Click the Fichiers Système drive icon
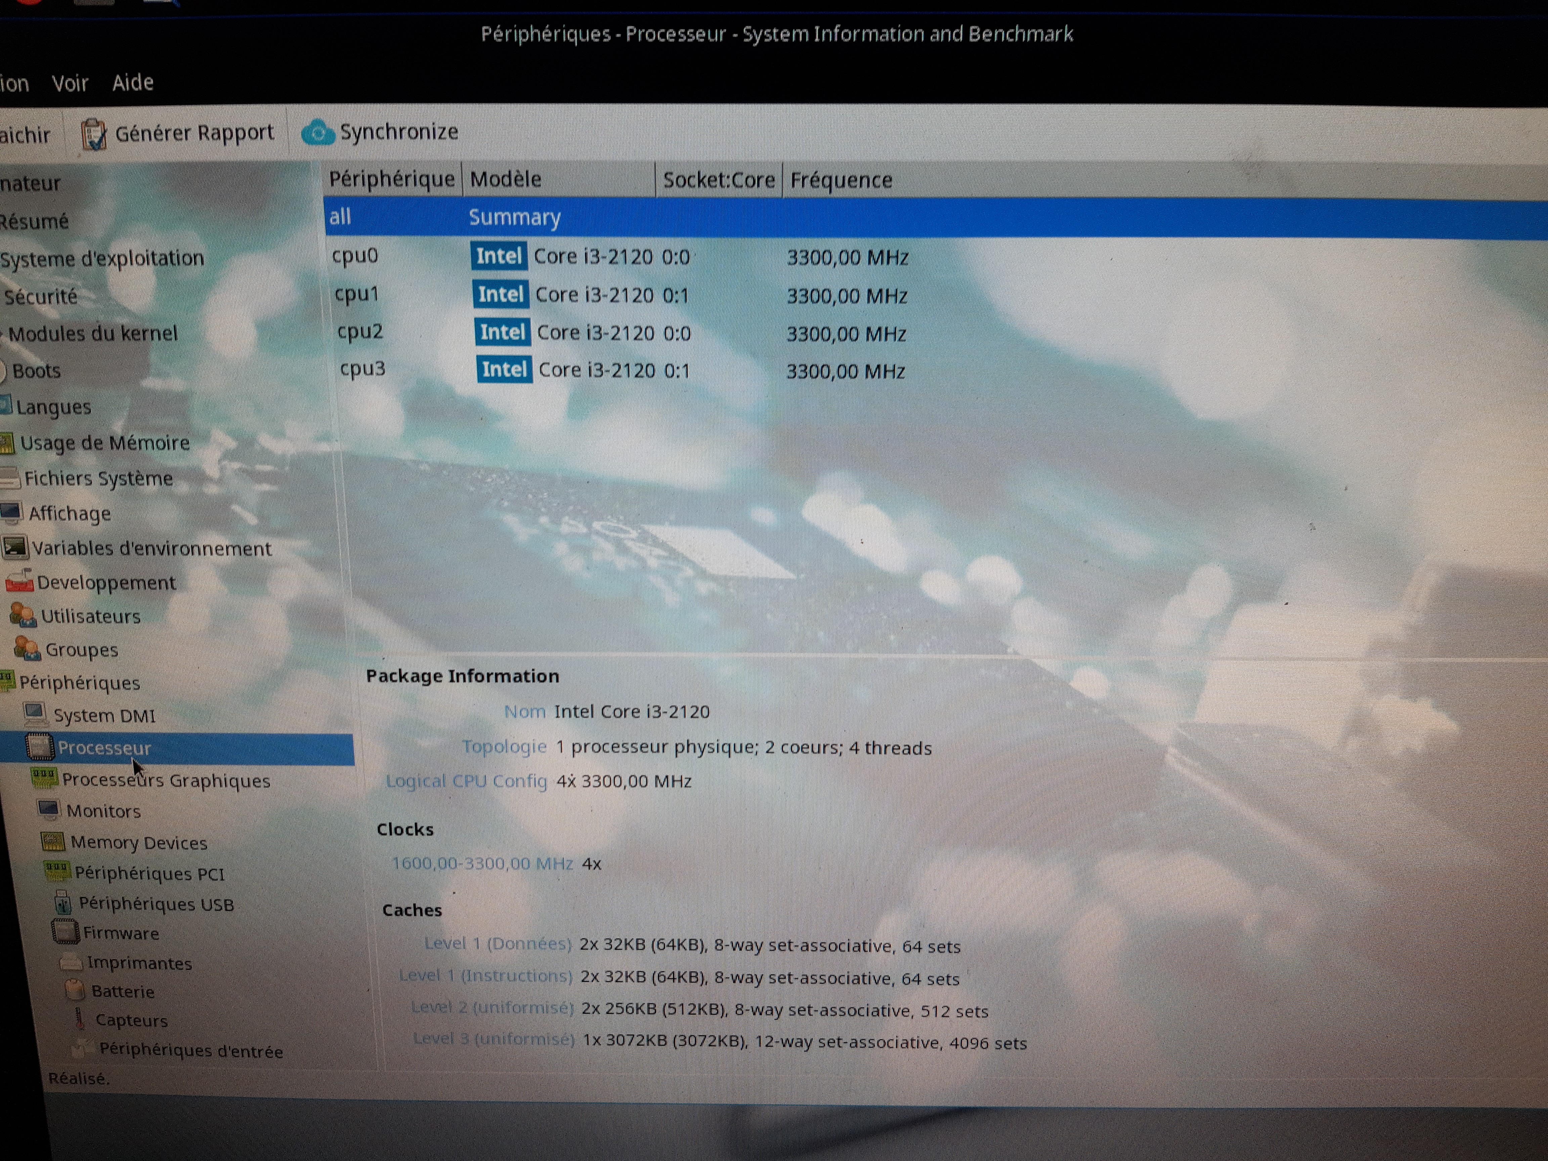The height and width of the screenshot is (1161, 1548). [10, 479]
